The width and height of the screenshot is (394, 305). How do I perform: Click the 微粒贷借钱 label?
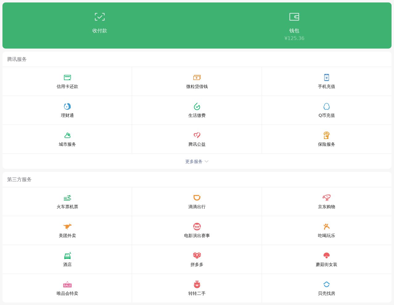(x=197, y=87)
